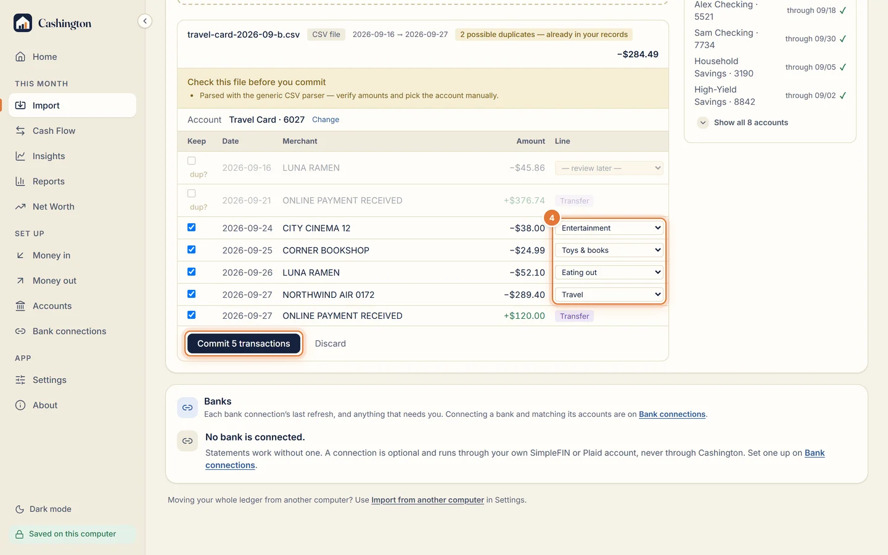Viewport: 888px width, 555px height.
Task: Open Settings from the sidebar
Action: pos(72,380)
